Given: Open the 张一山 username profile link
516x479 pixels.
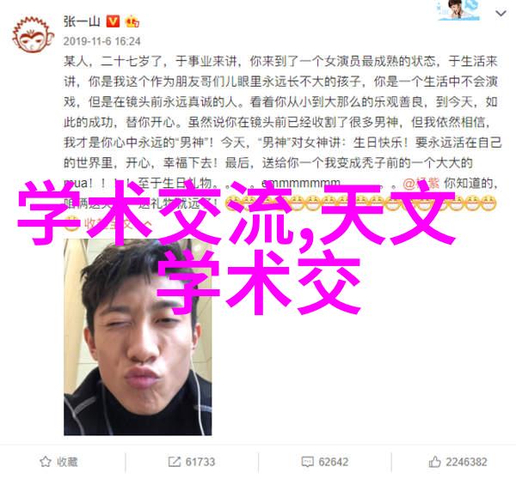Looking at the screenshot, I should [x=82, y=21].
